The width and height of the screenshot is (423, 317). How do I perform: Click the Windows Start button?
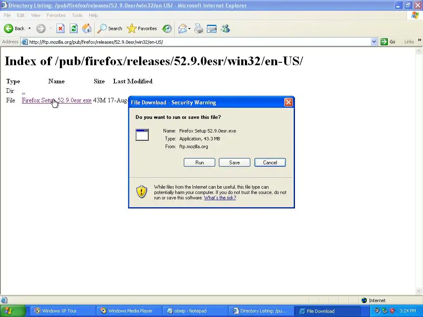tap(13, 311)
